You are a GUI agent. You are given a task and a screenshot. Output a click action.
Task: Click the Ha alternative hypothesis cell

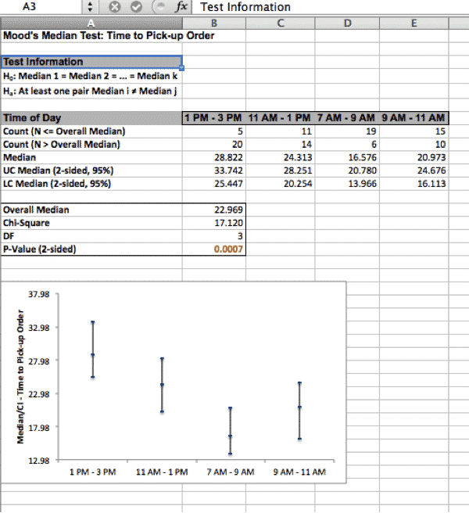[91, 91]
